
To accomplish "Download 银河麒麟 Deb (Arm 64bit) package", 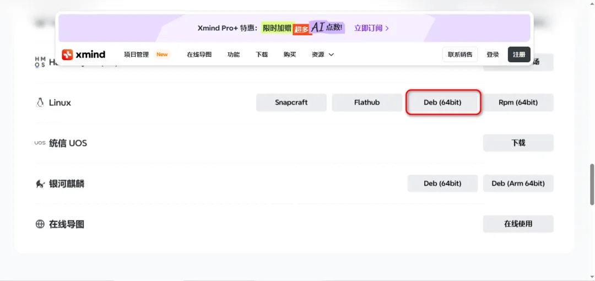I will click(x=518, y=183).
